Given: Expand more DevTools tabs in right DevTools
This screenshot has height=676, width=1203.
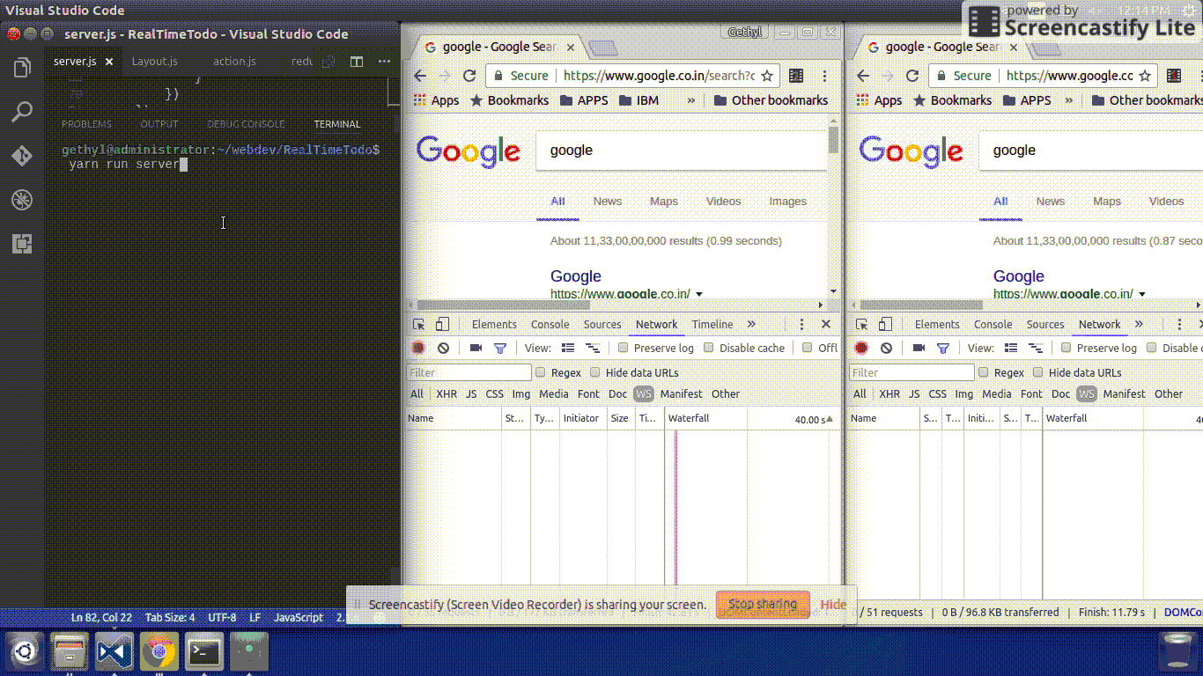Looking at the screenshot, I should (x=1139, y=325).
